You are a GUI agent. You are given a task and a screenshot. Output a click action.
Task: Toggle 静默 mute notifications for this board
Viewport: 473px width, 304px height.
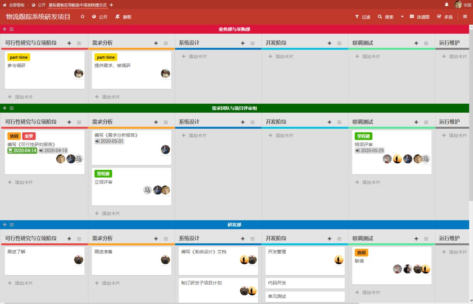pos(123,17)
